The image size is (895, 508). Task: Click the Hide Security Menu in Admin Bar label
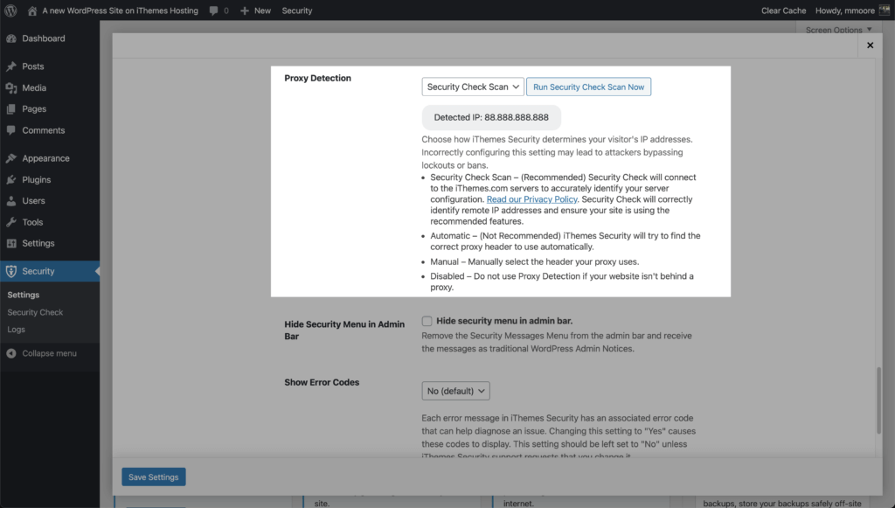[x=344, y=330]
